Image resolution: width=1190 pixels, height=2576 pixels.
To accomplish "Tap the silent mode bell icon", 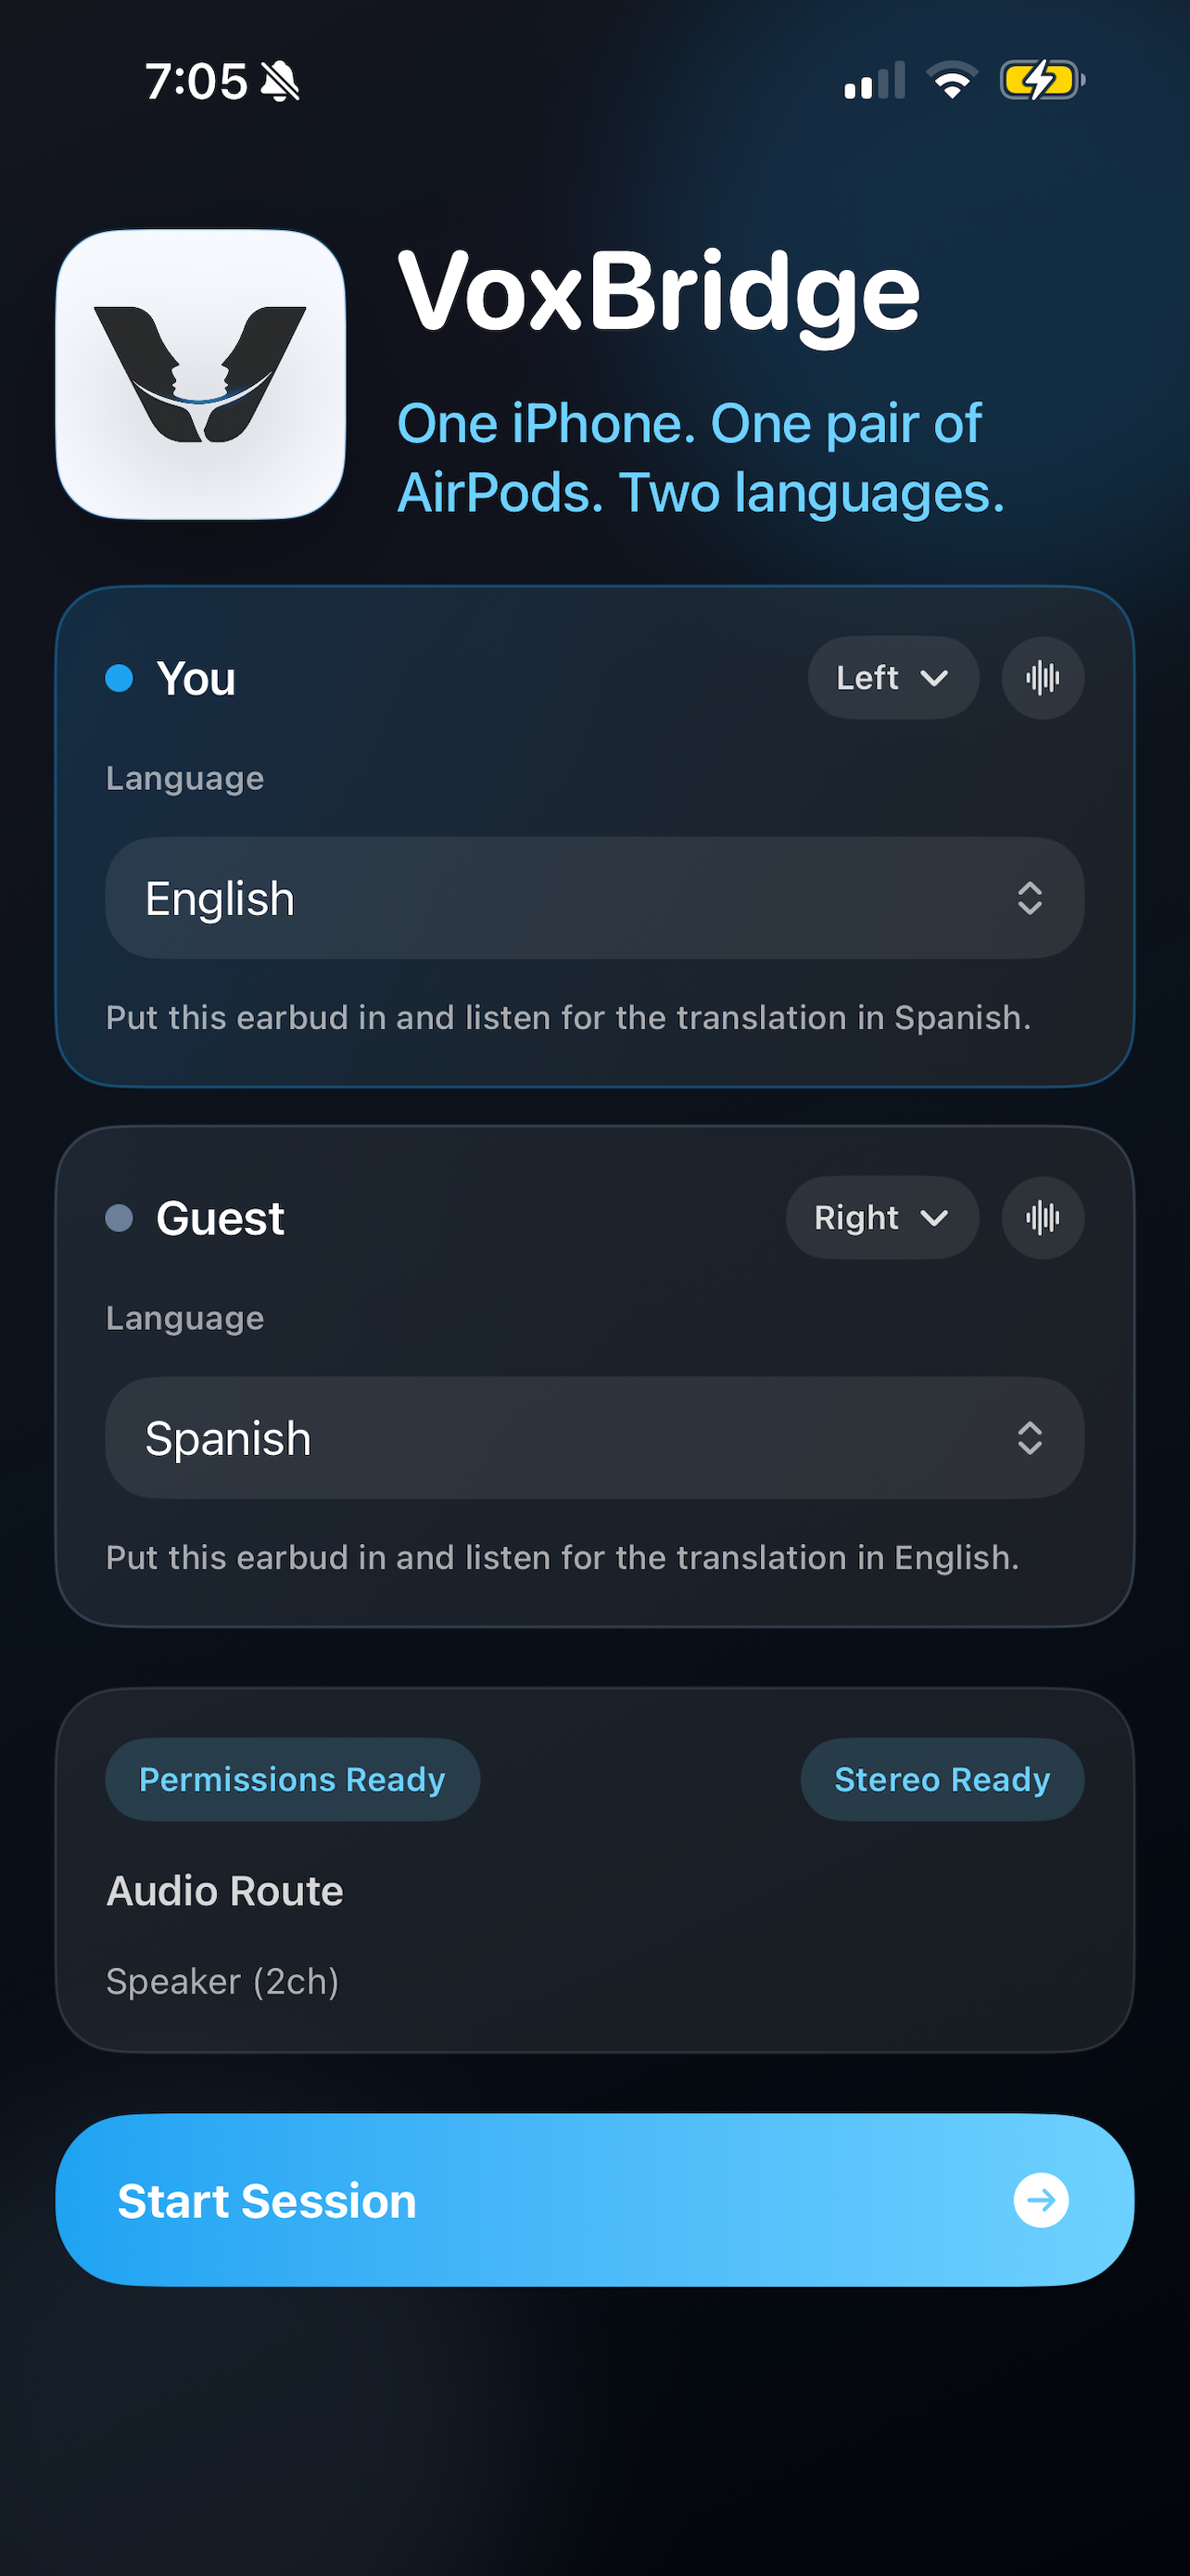I will coord(280,81).
